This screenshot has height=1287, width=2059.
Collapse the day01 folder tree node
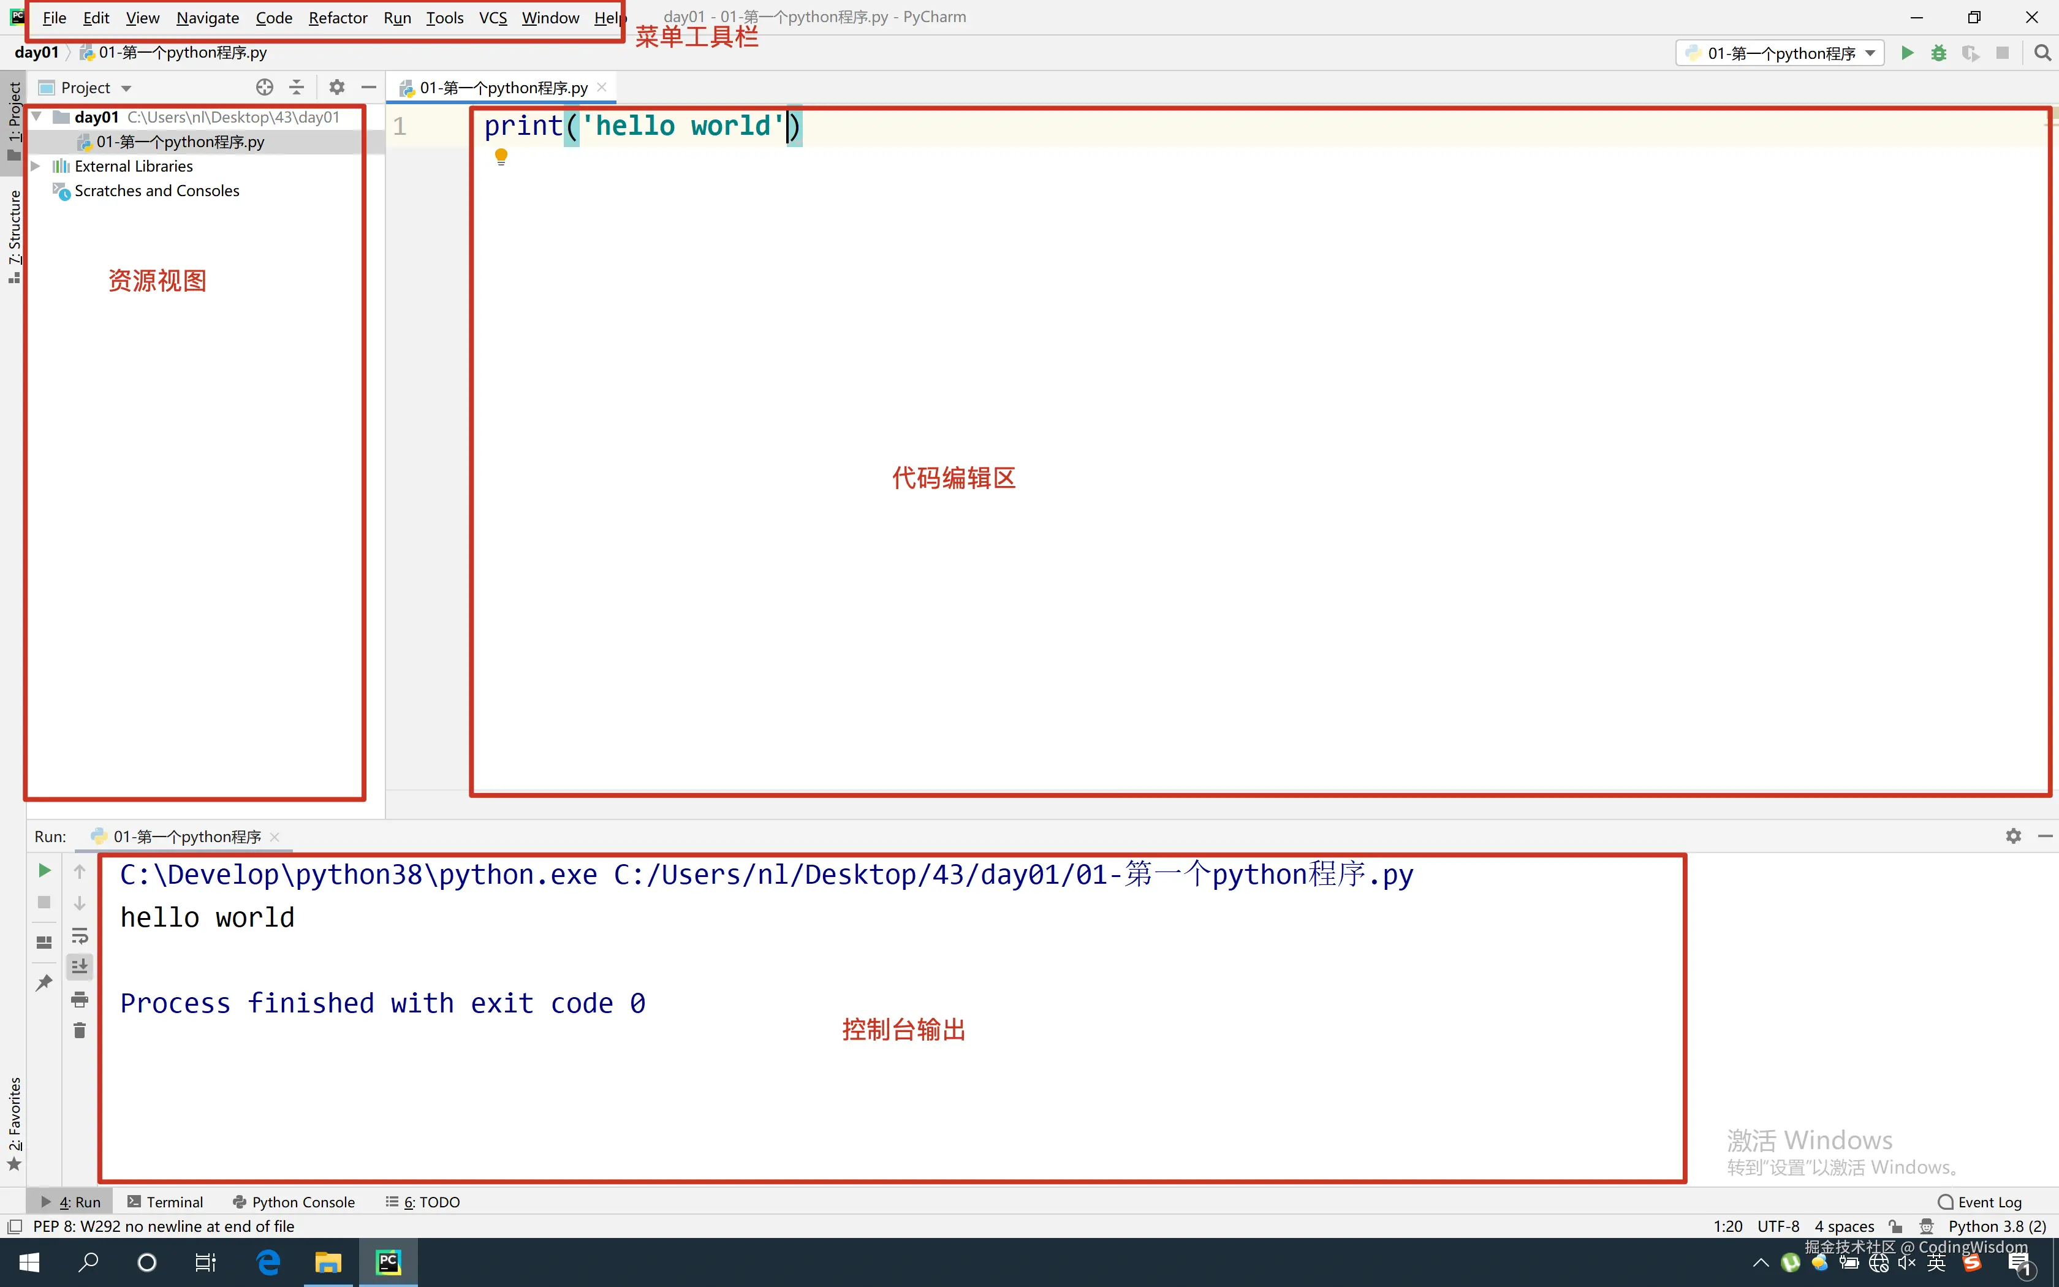pos(37,116)
